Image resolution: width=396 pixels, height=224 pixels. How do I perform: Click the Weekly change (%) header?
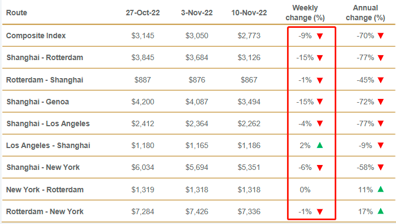coord(309,13)
